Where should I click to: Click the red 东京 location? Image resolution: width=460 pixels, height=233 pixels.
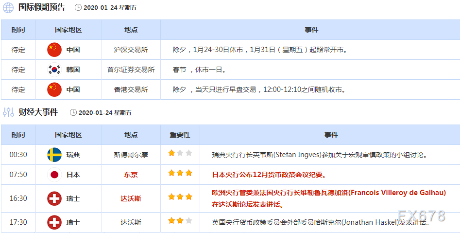(x=131, y=175)
